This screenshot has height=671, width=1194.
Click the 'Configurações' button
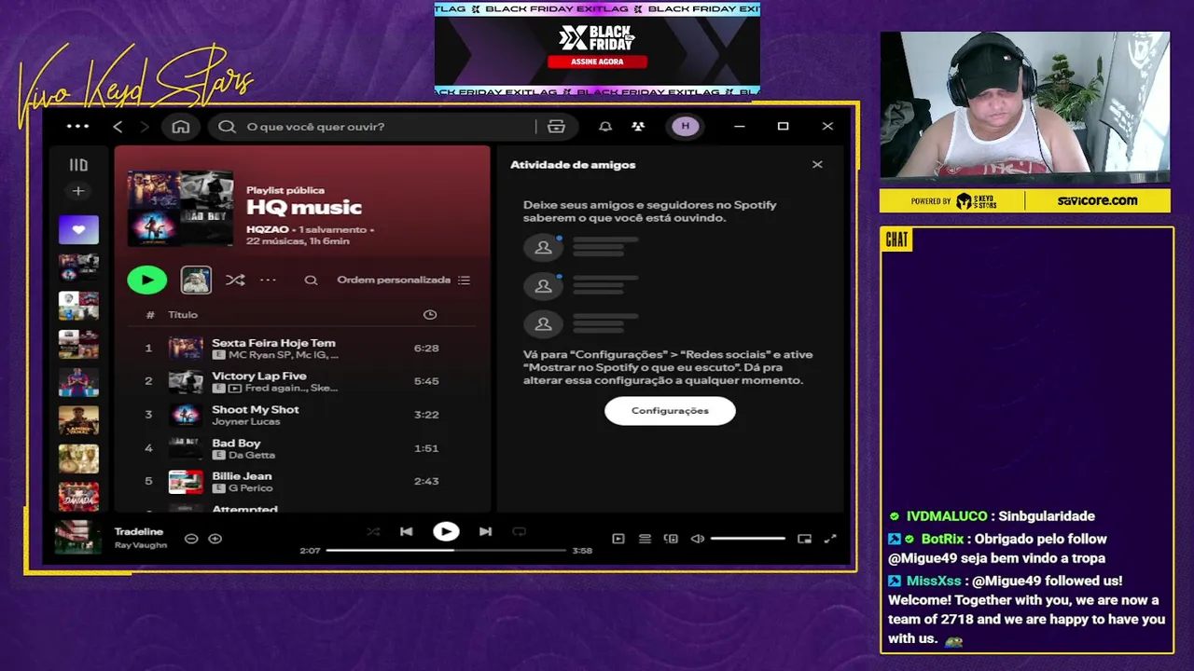pos(670,411)
